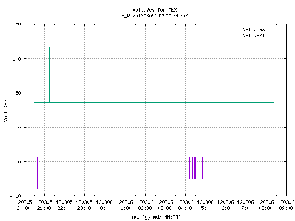Image resolution: width=295 pixels, height=221 pixels.
Task: Click the x-axis label 120306 03:00
Action: (165, 205)
